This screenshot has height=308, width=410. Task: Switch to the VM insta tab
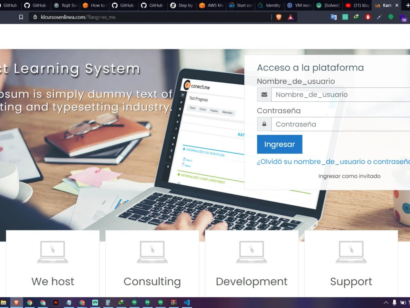tap(299, 5)
